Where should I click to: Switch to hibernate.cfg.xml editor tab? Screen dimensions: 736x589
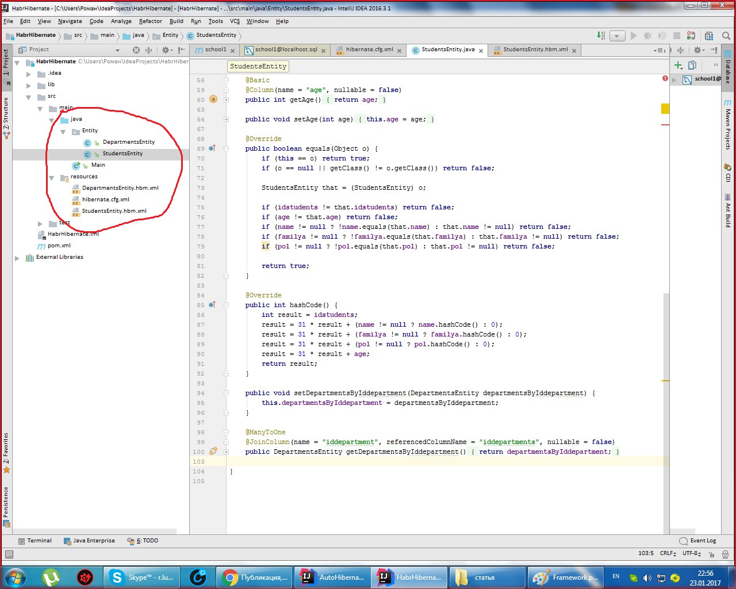[369, 50]
